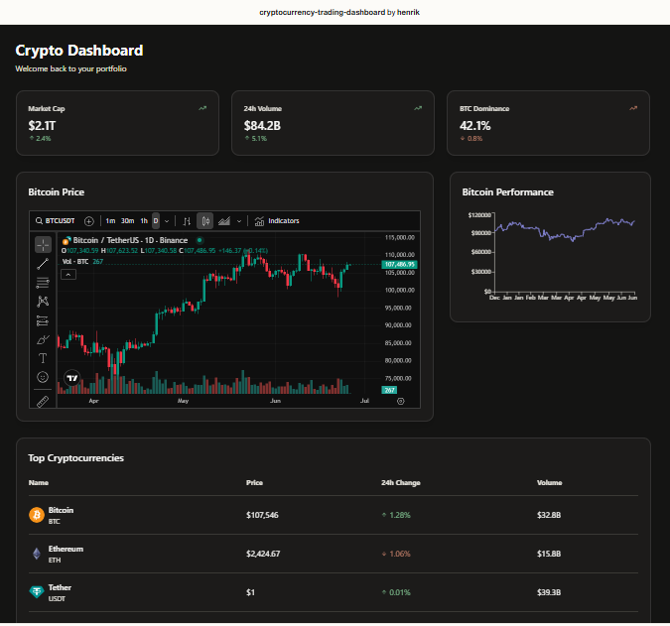Click the Tether name in table

click(60, 587)
